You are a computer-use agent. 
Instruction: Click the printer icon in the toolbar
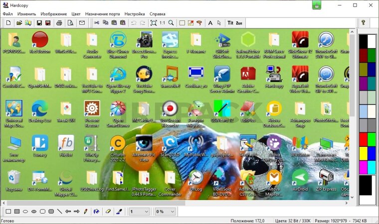(59, 23)
